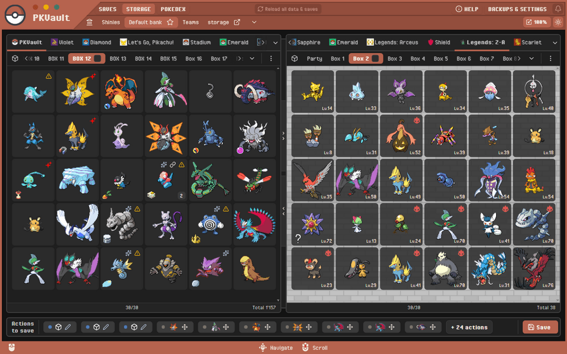Click the Scroll hint icon
Screen dimensions: 567x354
[x=305, y=348]
